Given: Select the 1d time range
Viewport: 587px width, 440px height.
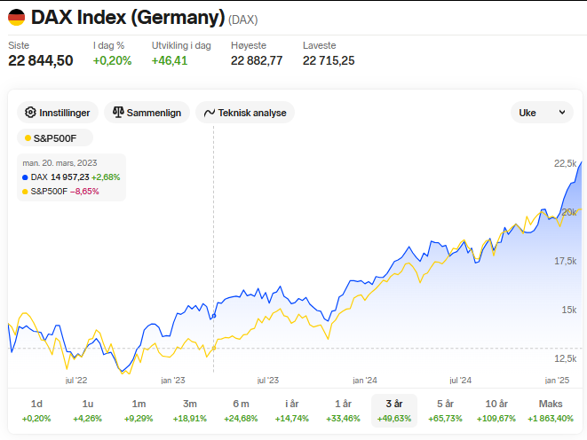Looking at the screenshot, I should point(36,410).
